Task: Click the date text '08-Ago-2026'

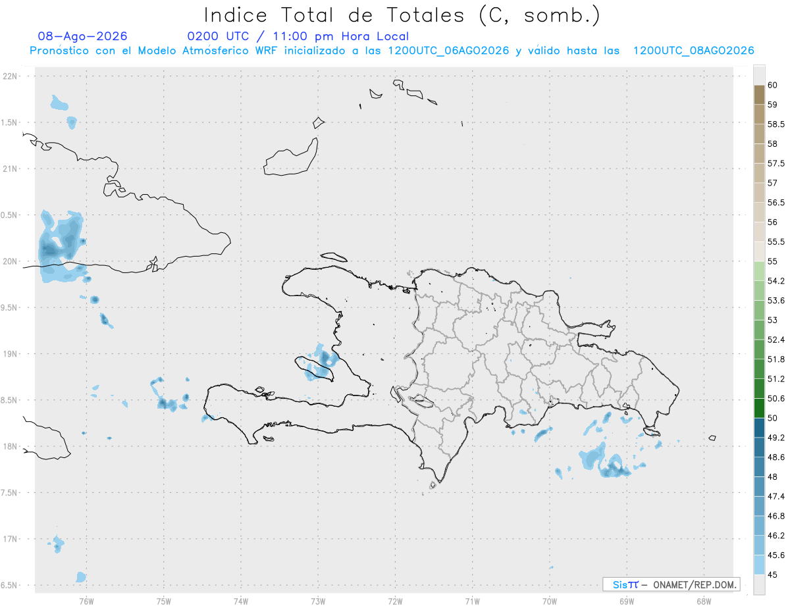Action: coord(83,36)
